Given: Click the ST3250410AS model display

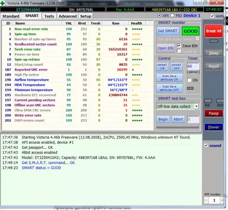Looking at the screenshot, I should pos(28,10).
